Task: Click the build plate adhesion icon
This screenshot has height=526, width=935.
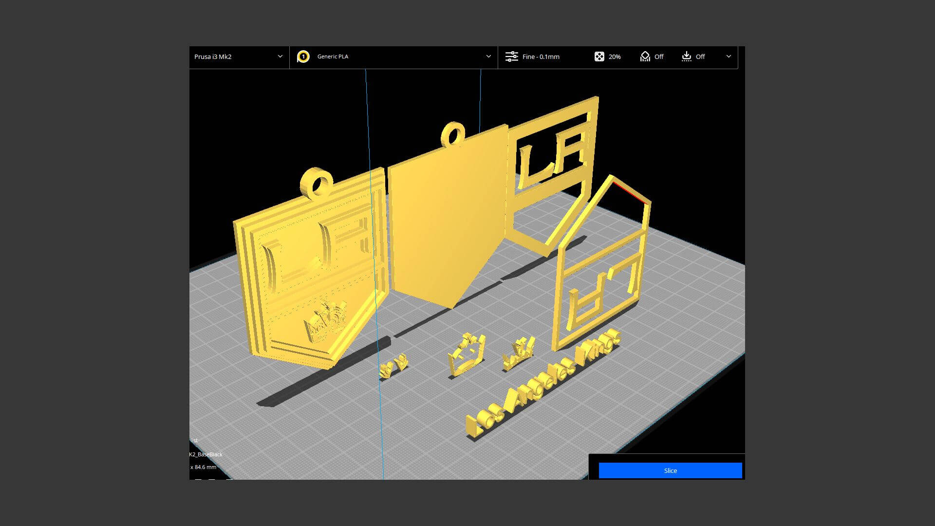Action: click(687, 56)
